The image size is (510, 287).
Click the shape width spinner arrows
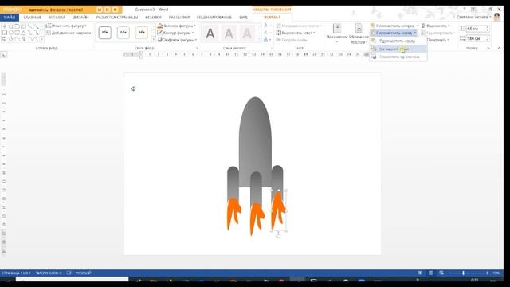click(x=487, y=38)
